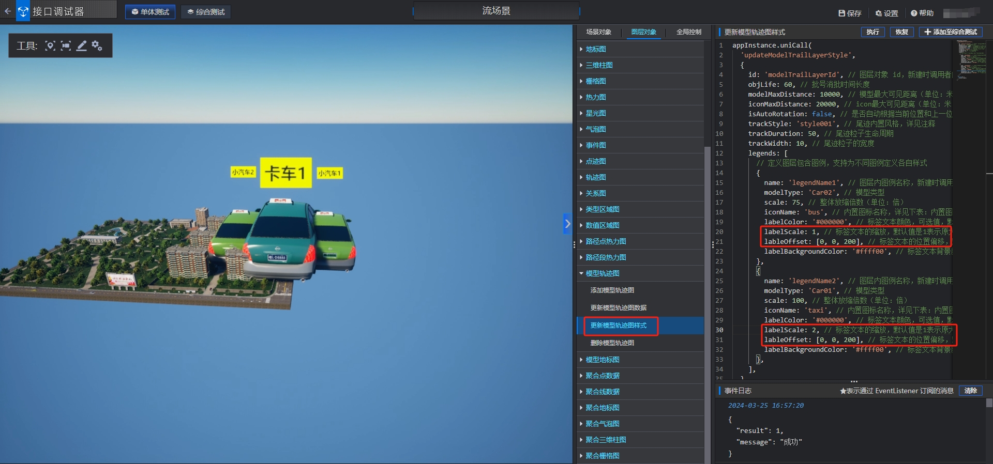Expand the 聚合点数据 group
The height and width of the screenshot is (464, 993).
point(640,376)
